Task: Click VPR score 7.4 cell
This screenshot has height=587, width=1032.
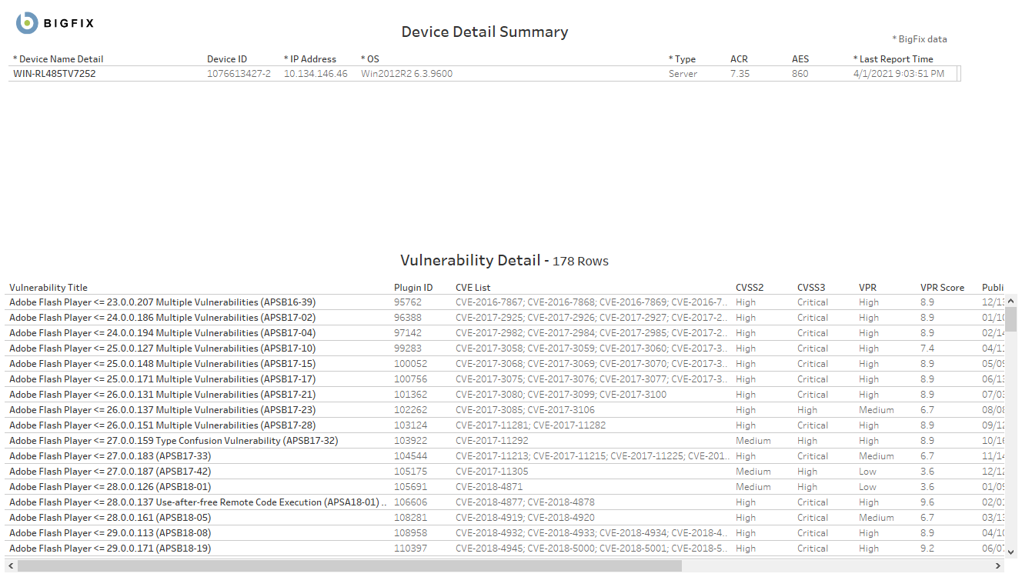Action: 927,349
